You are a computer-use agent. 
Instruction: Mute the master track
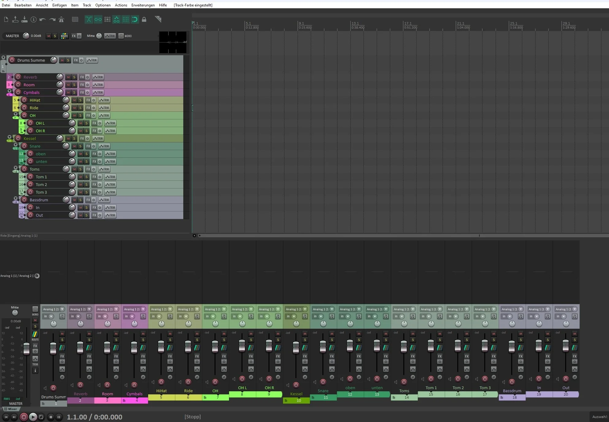[x=49, y=36]
